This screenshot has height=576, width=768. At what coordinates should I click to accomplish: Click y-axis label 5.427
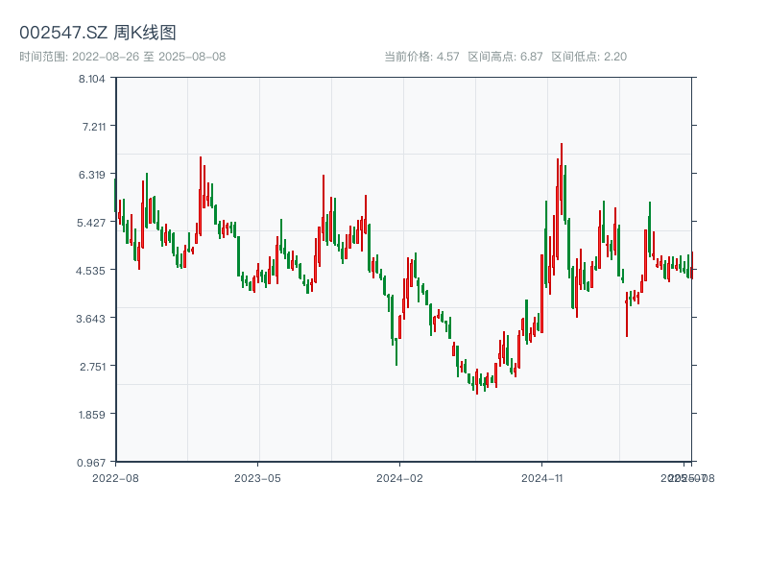coord(91,223)
